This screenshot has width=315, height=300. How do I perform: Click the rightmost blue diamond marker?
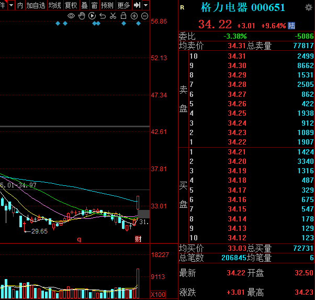(x=139, y=24)
